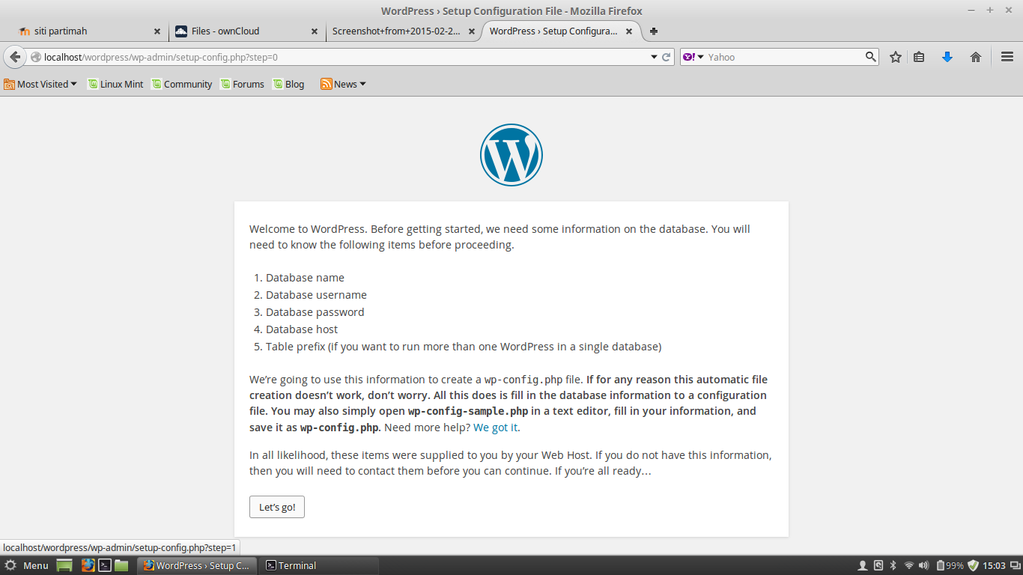The width and height of the screenshot is (1023, 575).
Task: Click the search magnifier icon
Action: [x=870, y=56]
